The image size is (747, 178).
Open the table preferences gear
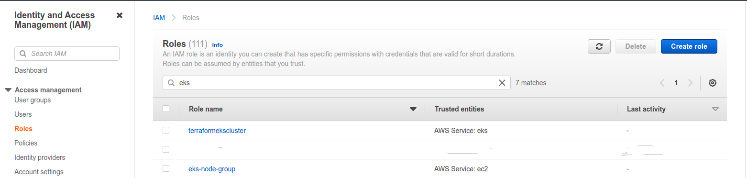pos(713,83)
